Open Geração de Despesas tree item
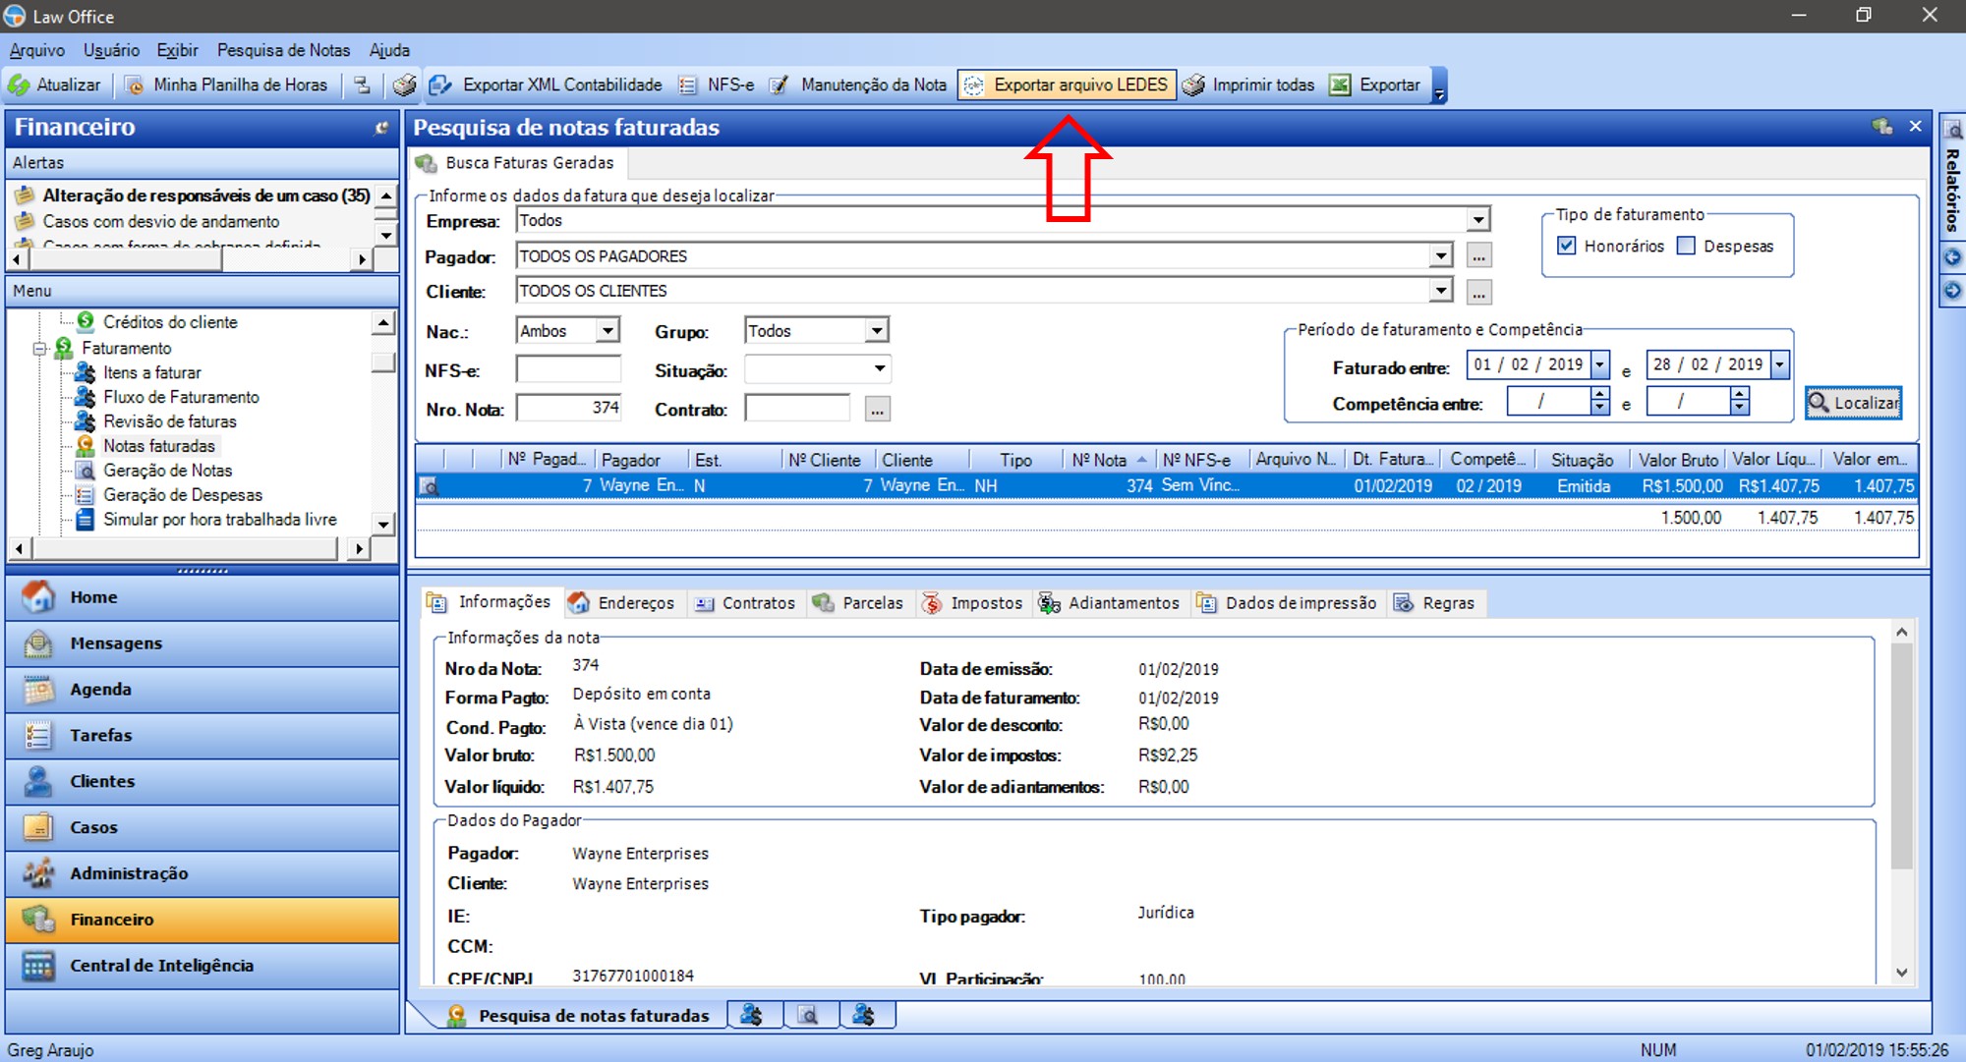 point(183,495)
